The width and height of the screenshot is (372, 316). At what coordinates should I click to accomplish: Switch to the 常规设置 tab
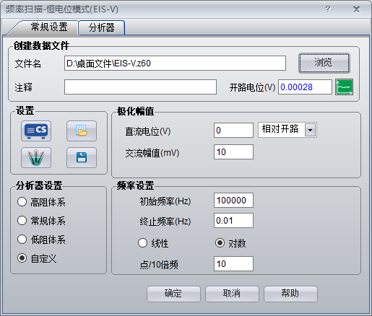(x=49, y=27)
